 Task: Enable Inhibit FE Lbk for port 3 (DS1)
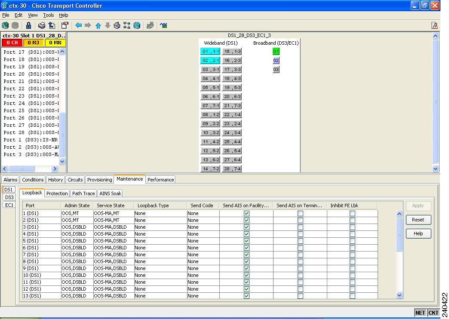[352, 227]
